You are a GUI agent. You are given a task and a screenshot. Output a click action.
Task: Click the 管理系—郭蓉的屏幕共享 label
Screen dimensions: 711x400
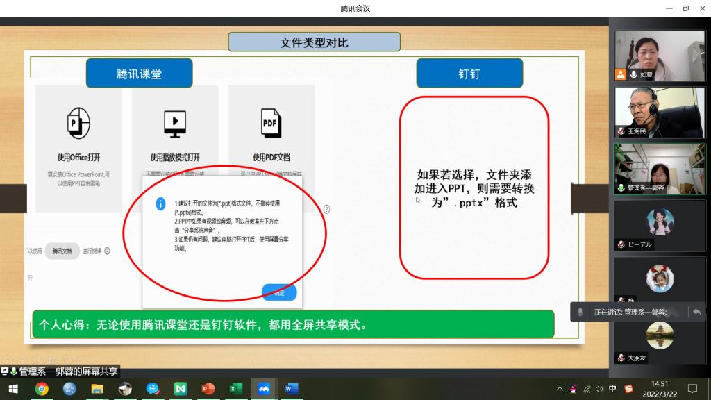coord(69,372)
